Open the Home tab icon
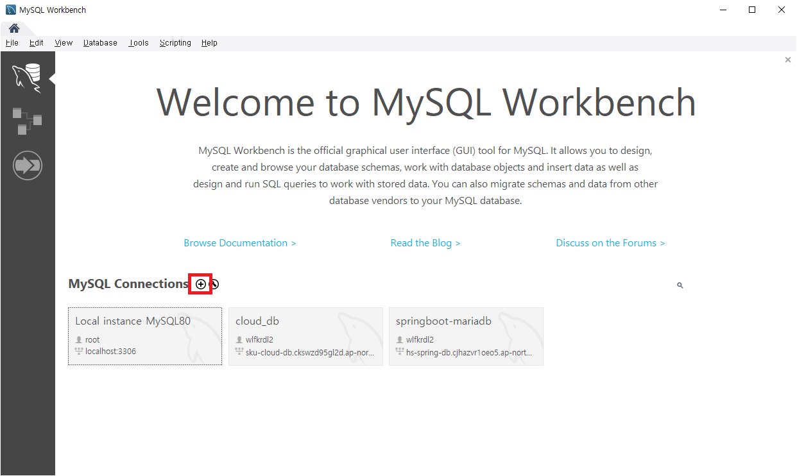The image size is (797, 476). 13,28
